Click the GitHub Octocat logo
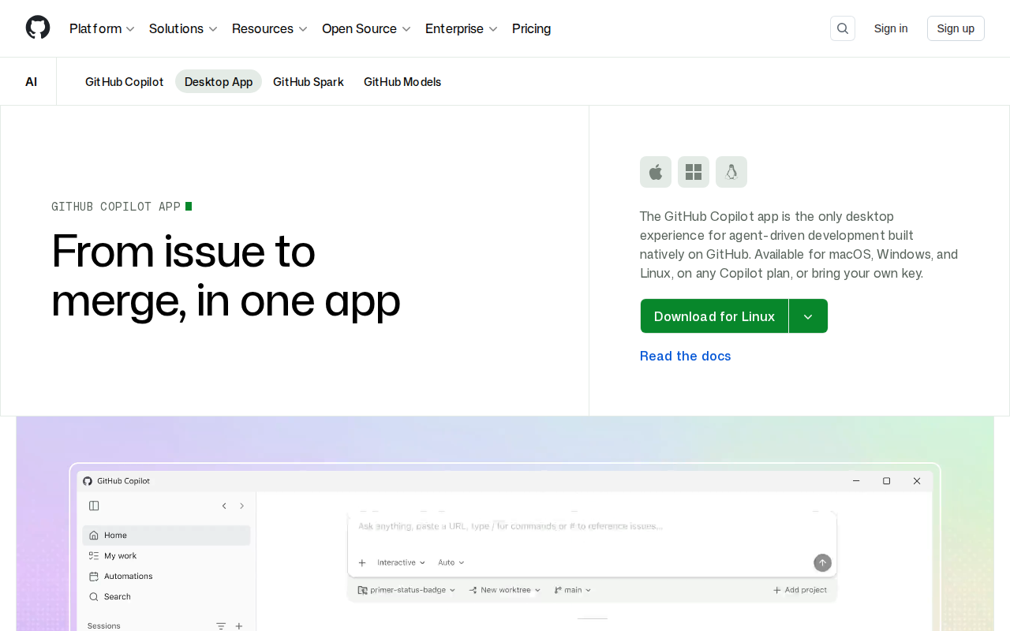This screenshot has height=631, width=1010. point(38,28)
